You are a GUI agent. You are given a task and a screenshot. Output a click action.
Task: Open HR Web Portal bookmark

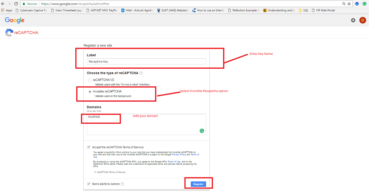pyautogui.click(x=323, y=10)
